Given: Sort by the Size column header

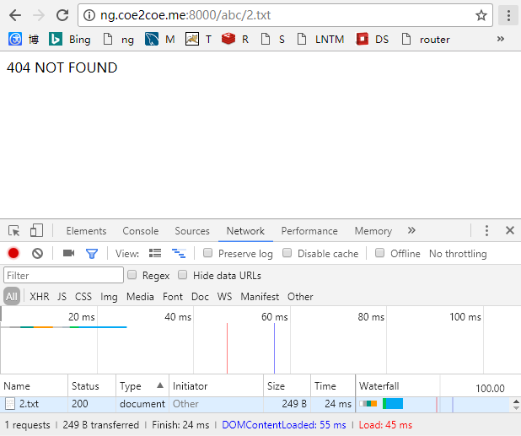Looking at the screenshot, I should click(x=287, y=385).
